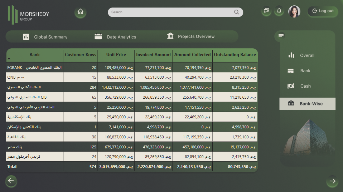The image size is (343, 192).
Task: Select Overall in the side panel
Action: (x=301, y=55)
